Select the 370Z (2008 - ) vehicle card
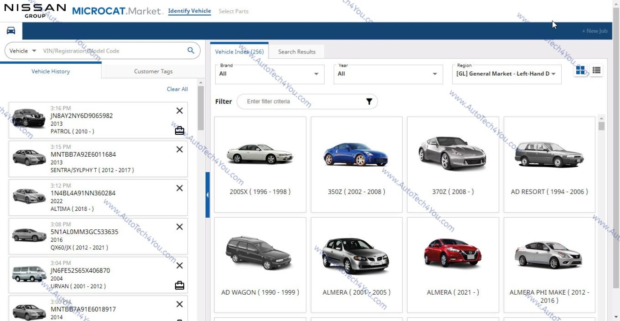Viewport: 620px width, 321px height. click(453, 165)
